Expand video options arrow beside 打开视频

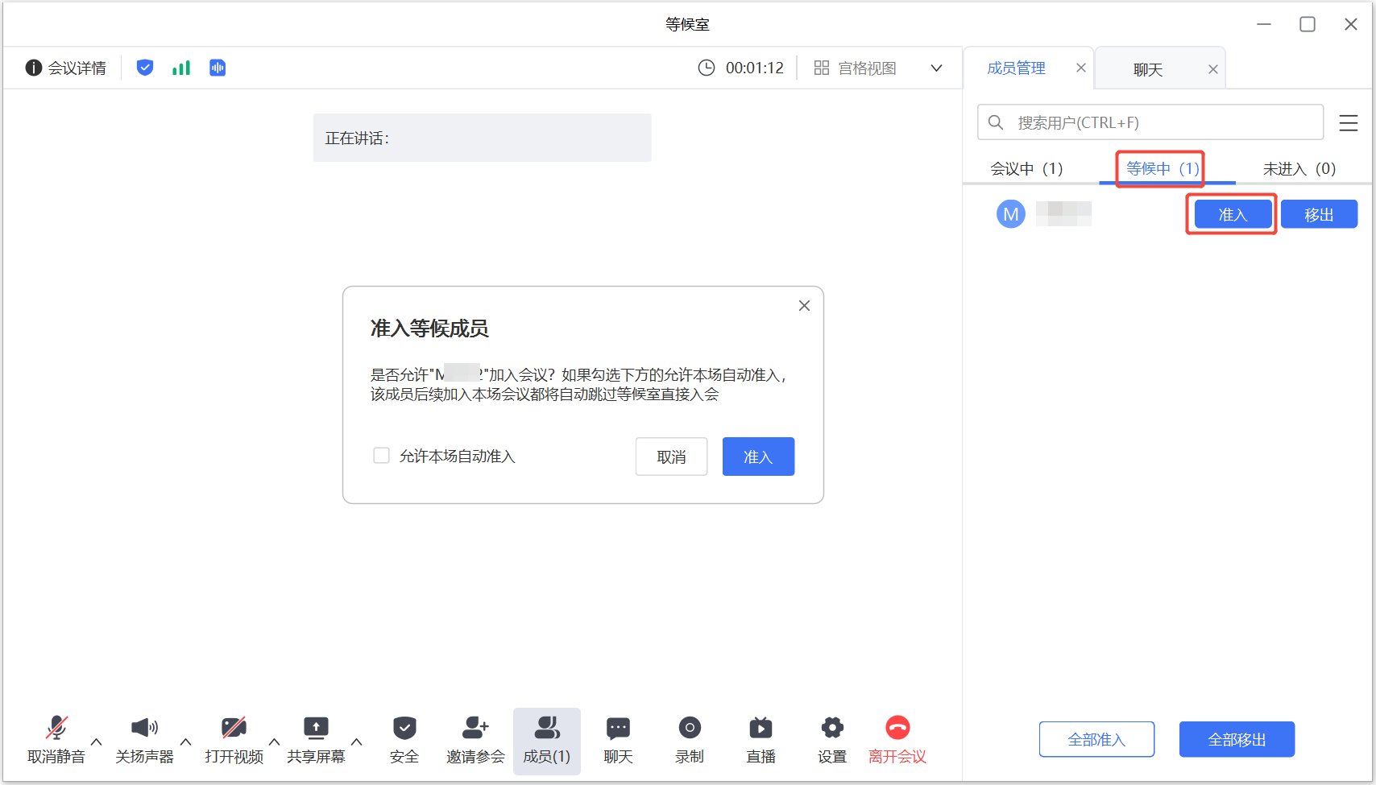[274, 742]
